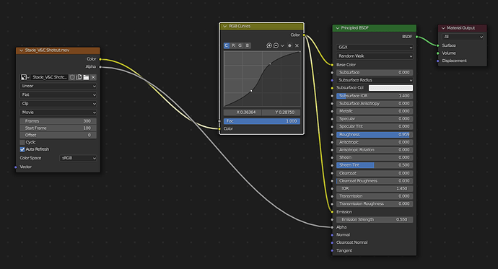Click the curve point X 0.36364 field
The width and height of the screenshot is (498, 269).
243,113
